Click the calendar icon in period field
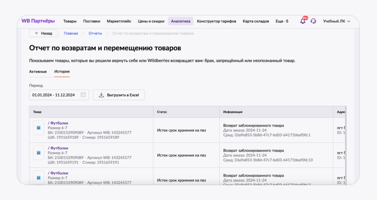The height and width of the screenshot is (200, 377). pos(83,95)
